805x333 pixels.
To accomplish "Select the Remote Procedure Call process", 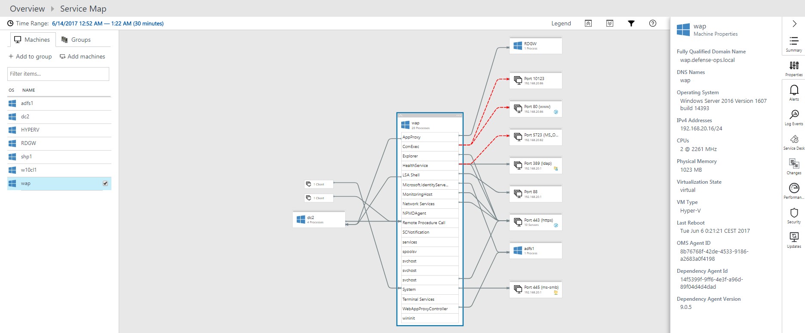I will point(430,223).
